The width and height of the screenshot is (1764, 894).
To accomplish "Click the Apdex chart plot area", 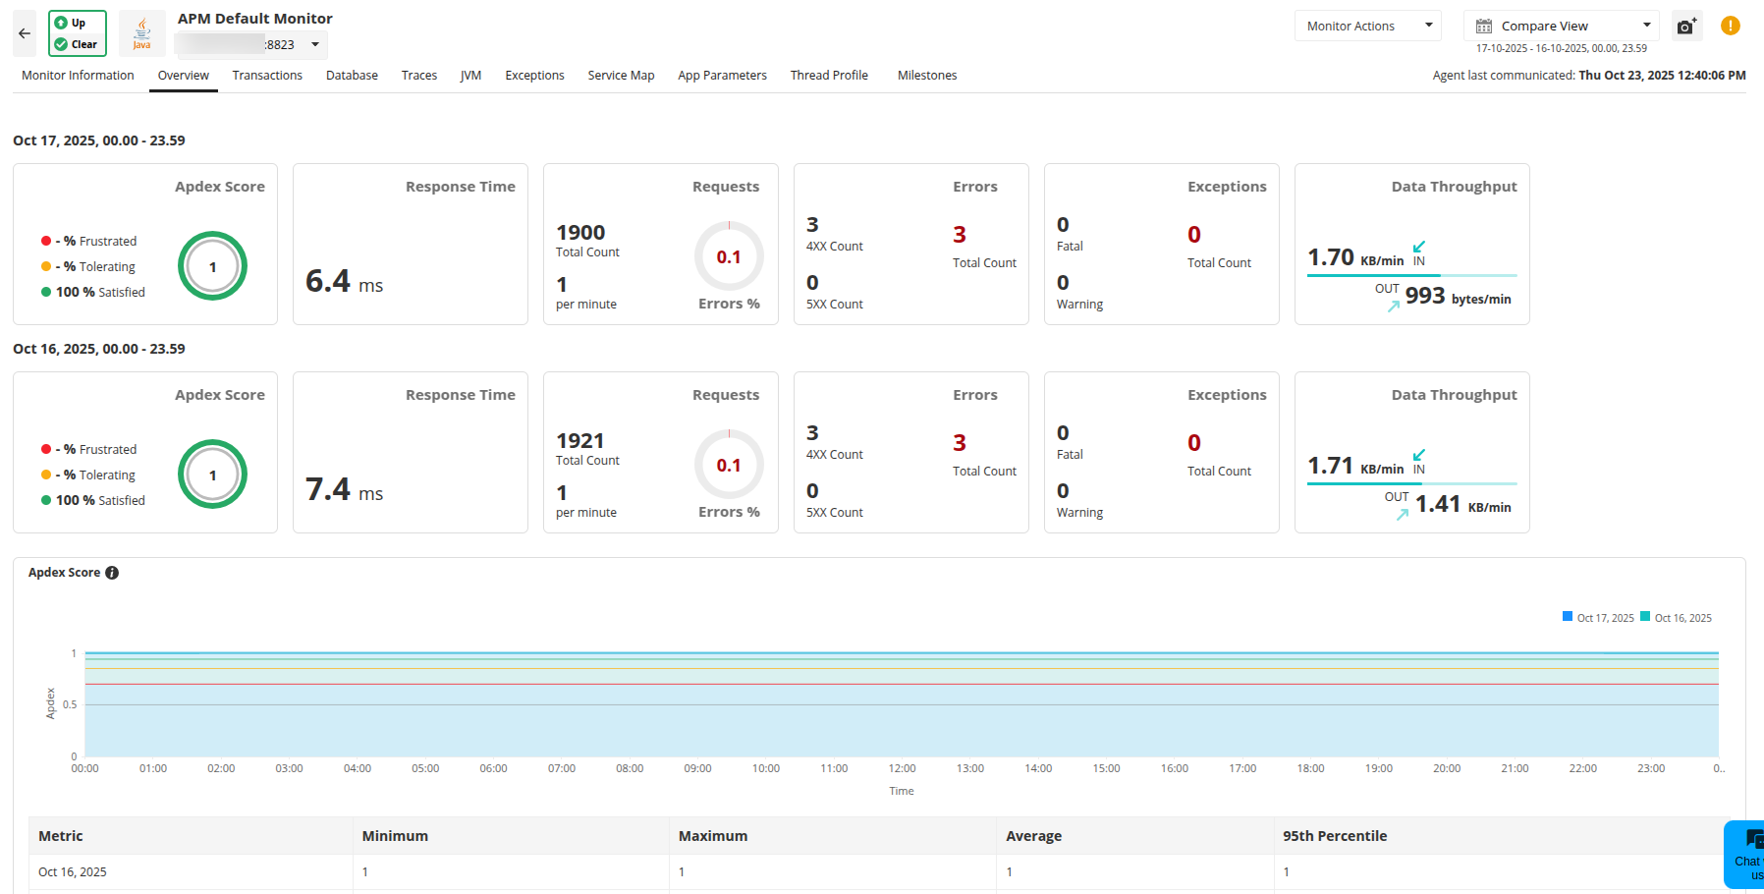I will point(902,704).
